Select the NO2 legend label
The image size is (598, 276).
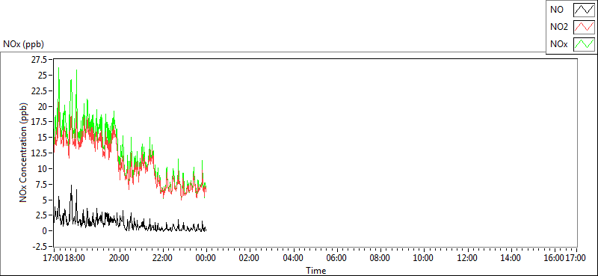click(558, 27)
